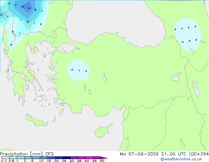Select the 10–15 mm legend swatch
The height and width of the screenshot is (162, 209).
[44, 158]
